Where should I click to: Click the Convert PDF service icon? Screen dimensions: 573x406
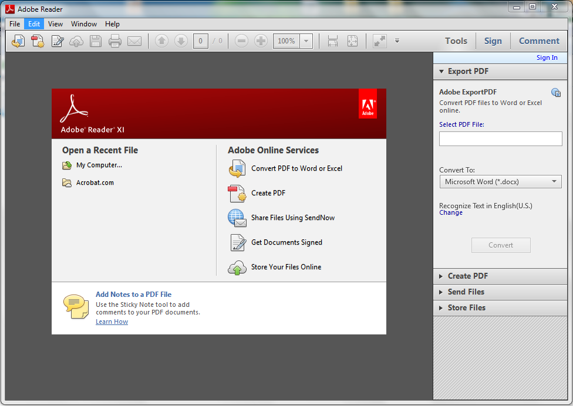(x=237, y=169)
